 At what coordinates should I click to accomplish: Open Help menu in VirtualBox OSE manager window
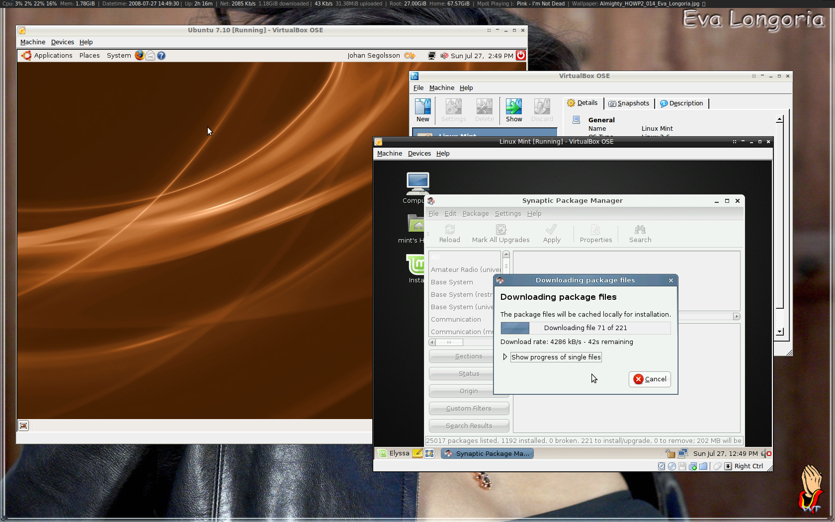[x=466, y=88]
